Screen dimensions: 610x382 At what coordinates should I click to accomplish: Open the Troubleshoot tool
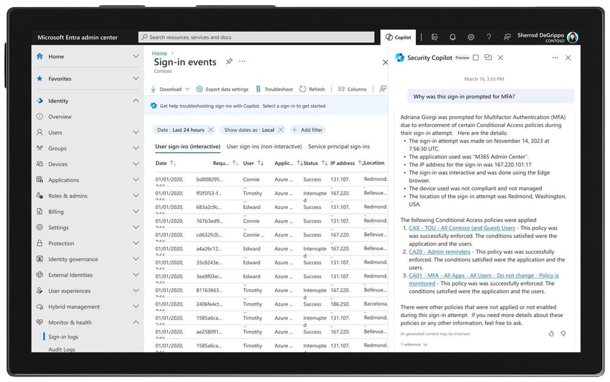(274, 89)
